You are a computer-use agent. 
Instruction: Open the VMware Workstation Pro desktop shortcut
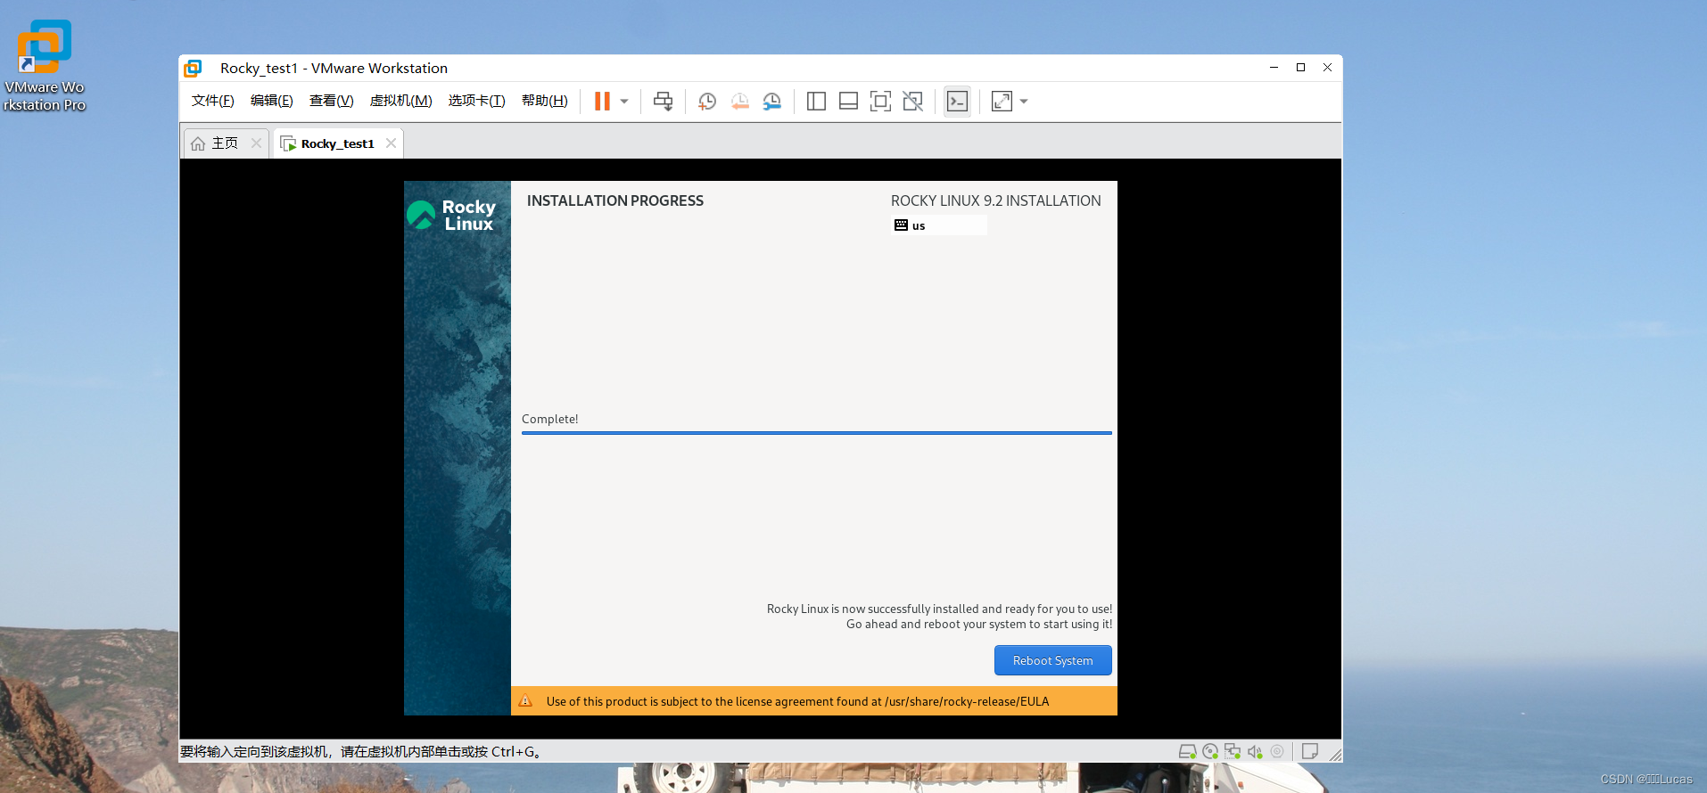coord(45,66)
